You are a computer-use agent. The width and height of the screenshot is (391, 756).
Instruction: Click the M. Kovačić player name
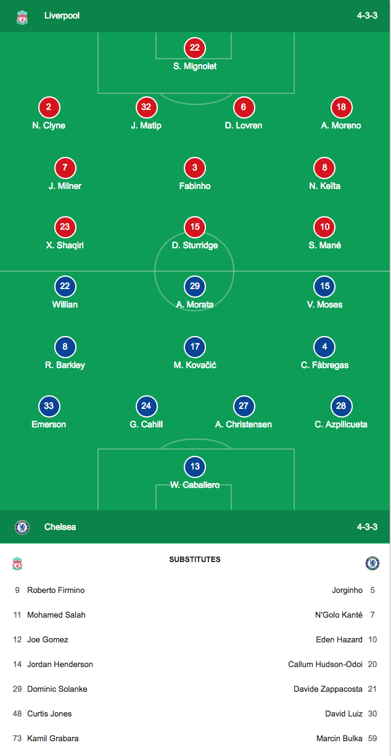[x=195, y=365]
